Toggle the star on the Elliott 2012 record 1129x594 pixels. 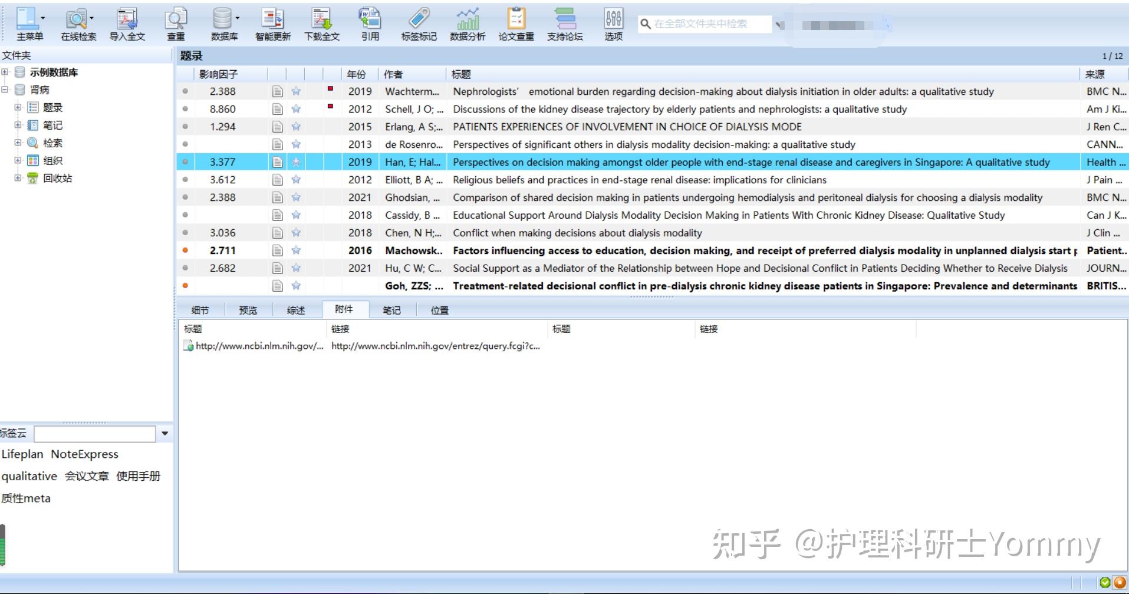(x=295, y=180)
